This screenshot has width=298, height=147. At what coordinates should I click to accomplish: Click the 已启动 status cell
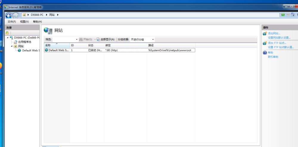(95, 50)
